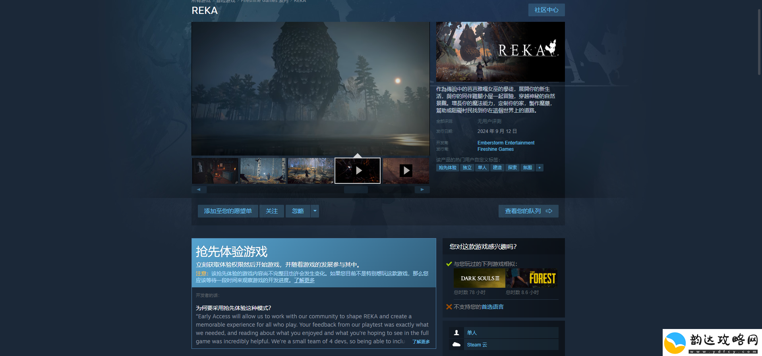The width and height of the screenshot is (762, 356).
Task: Select the 建造 tag
Action: [x=497, y=167]
